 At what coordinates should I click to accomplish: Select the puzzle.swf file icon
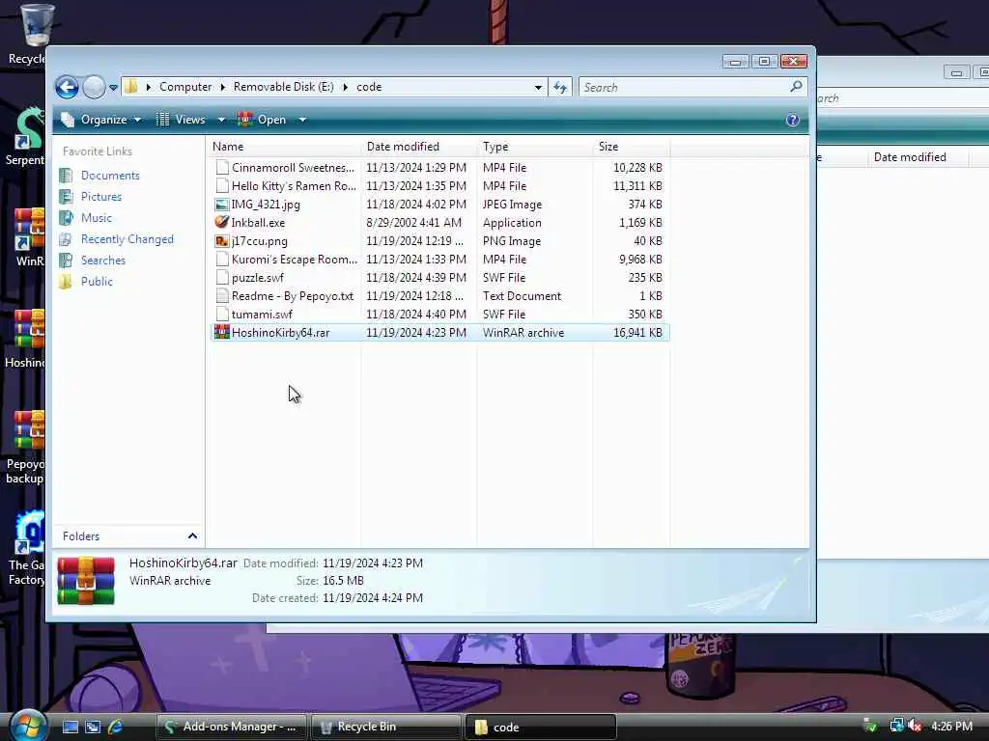[222, 277]
